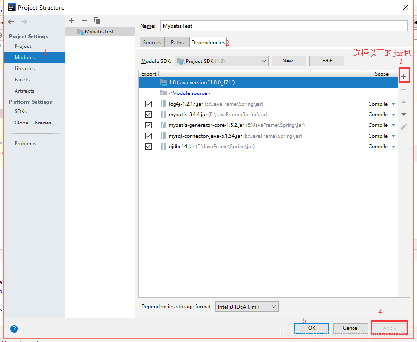Open help with the question mark icon
Viewport: 417px width, 342px height.
pyautogui.click(x=14, y=329)
